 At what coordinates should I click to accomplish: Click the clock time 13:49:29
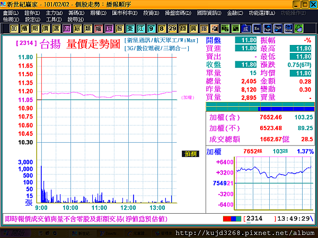click(293, 218)
